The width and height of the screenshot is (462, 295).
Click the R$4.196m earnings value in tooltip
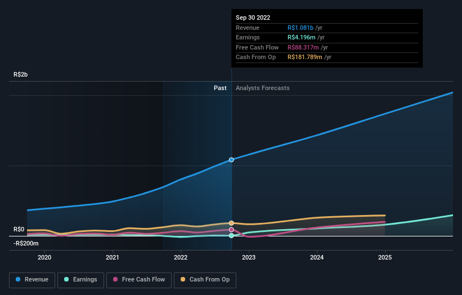pyautogui.click(x=302, y=37)
